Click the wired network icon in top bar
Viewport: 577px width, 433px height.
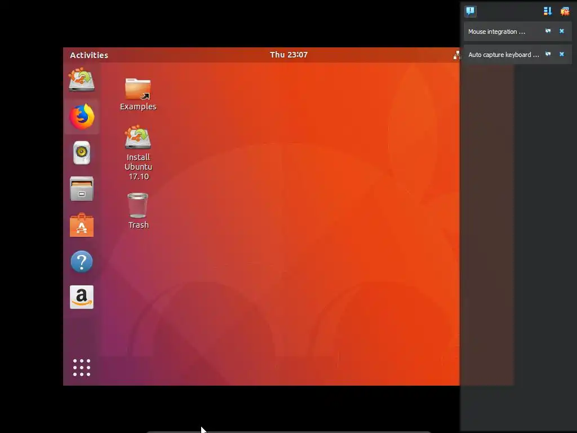456,55
